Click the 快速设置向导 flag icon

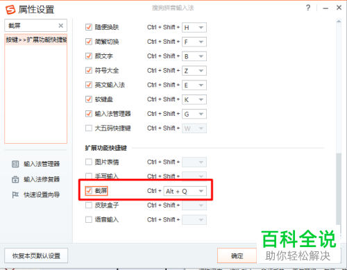tap(15, 195)
